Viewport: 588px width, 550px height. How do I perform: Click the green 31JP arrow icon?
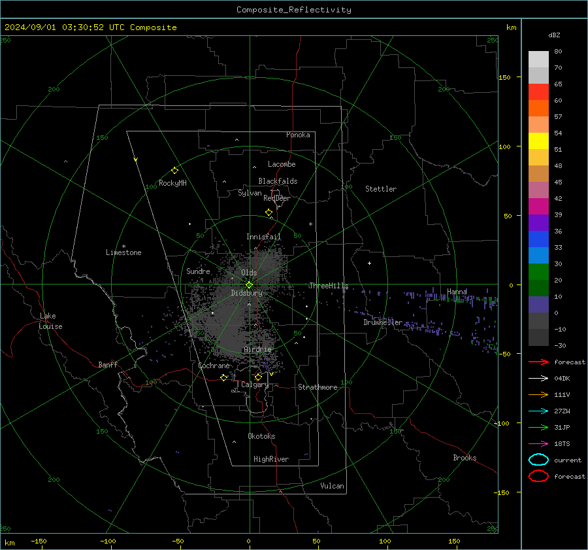[x=538, y=427]
